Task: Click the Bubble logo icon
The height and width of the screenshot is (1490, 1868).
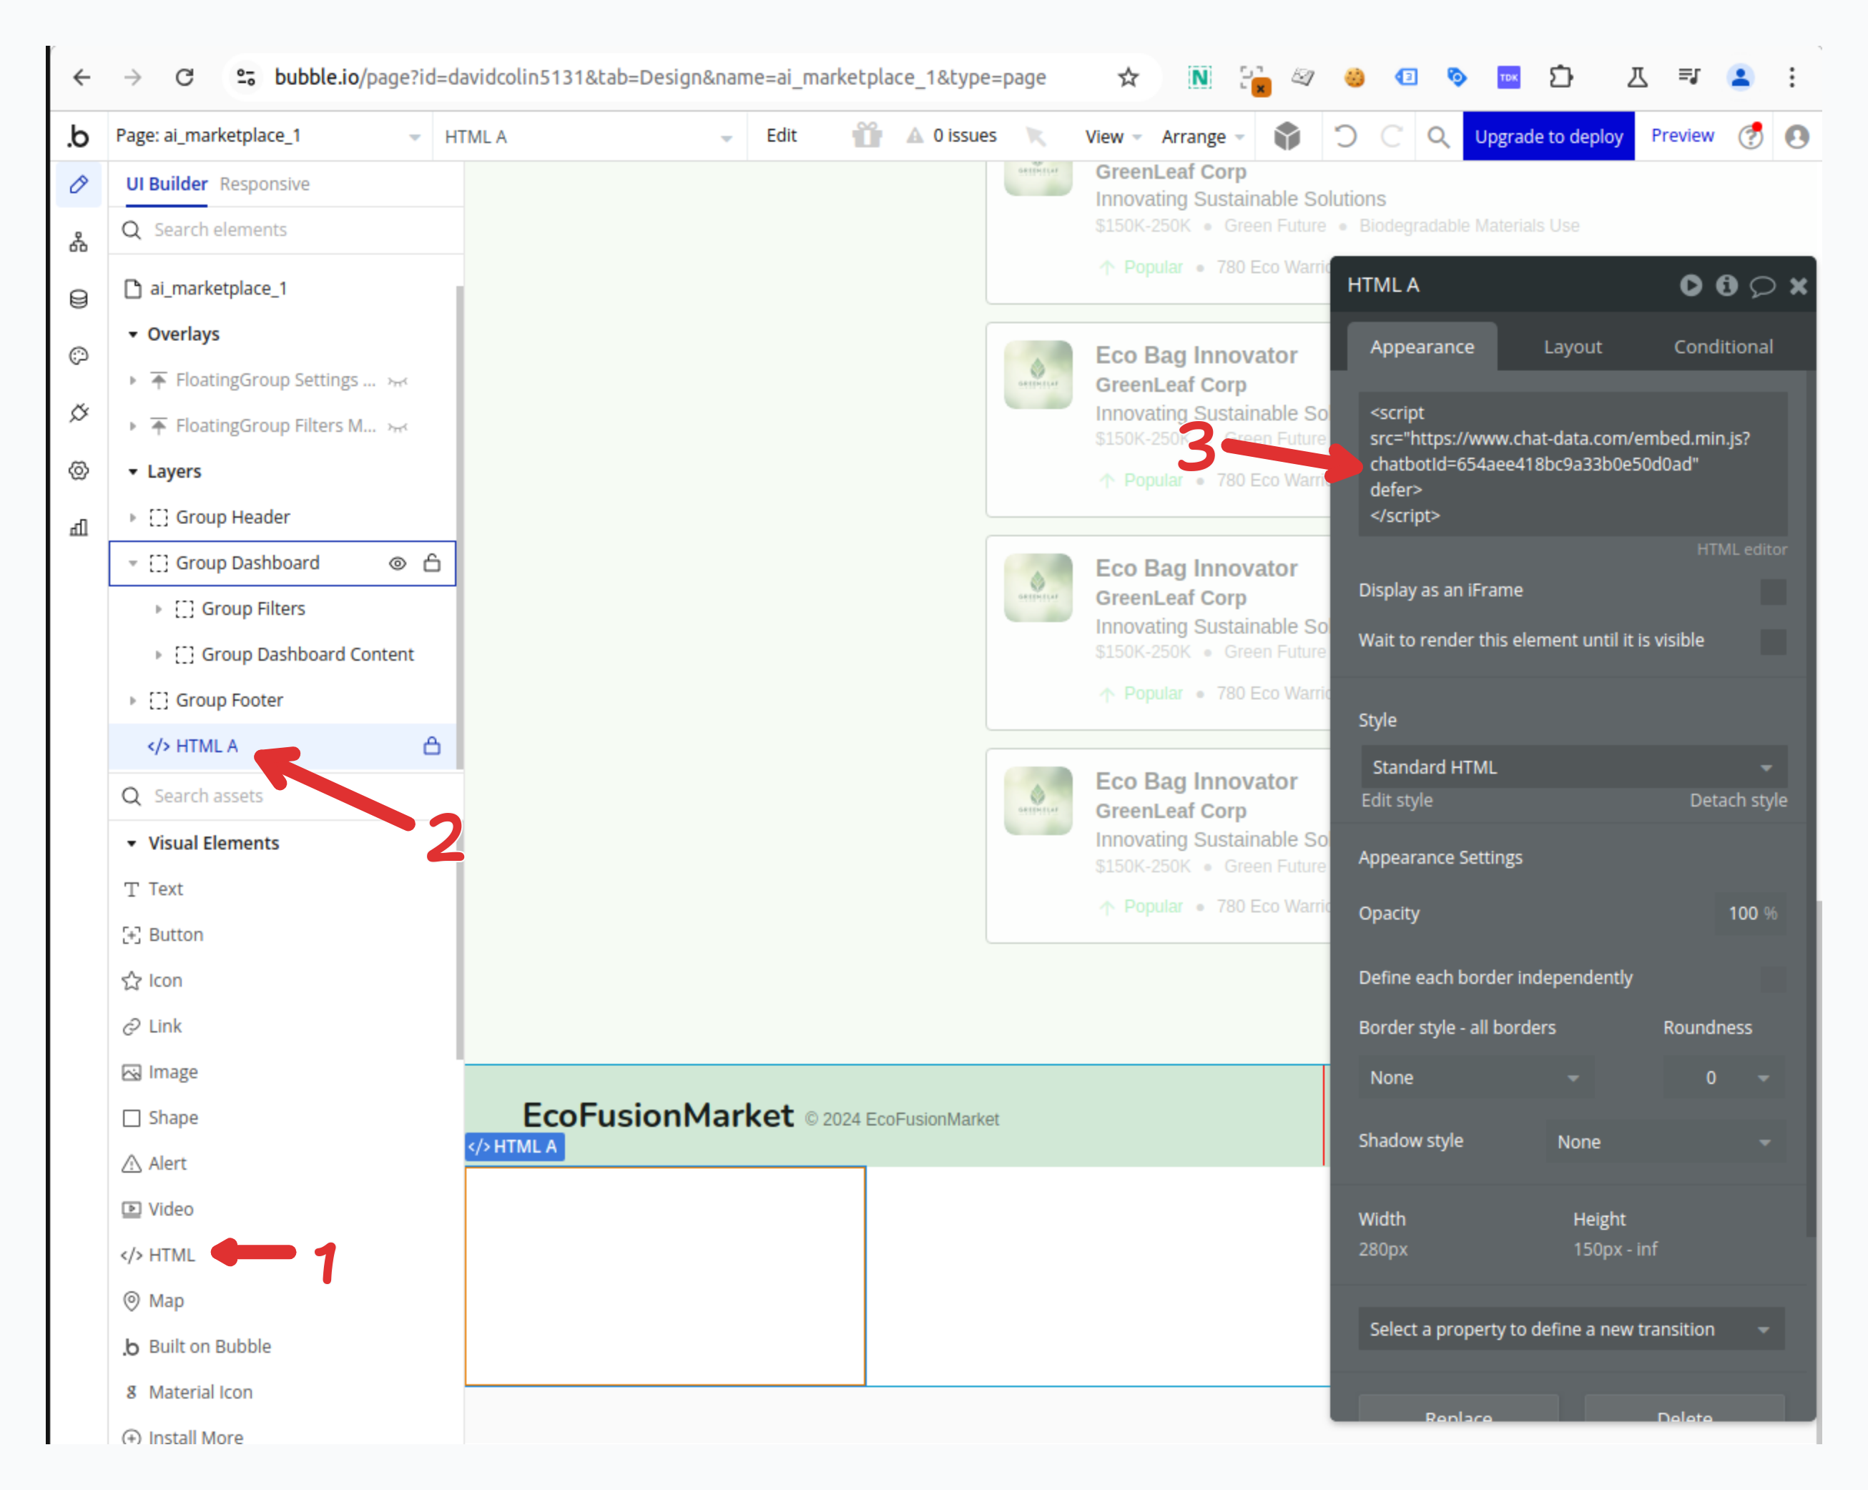Action: (78, 136)
